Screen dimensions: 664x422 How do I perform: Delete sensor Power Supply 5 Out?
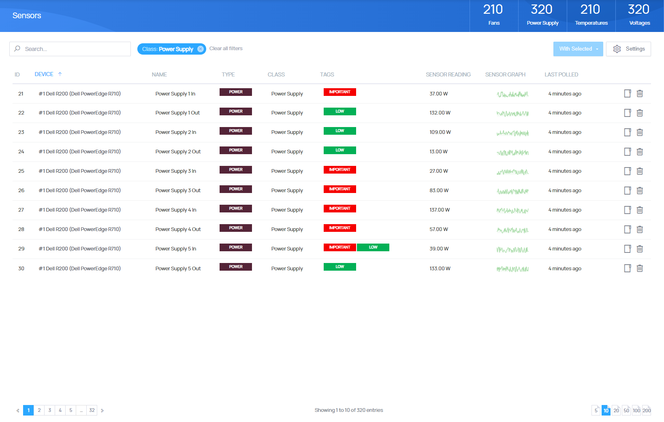pyautogui.click(x=640, y=268)
